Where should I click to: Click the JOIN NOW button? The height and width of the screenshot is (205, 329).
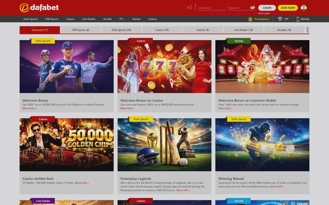click(288, 8)
